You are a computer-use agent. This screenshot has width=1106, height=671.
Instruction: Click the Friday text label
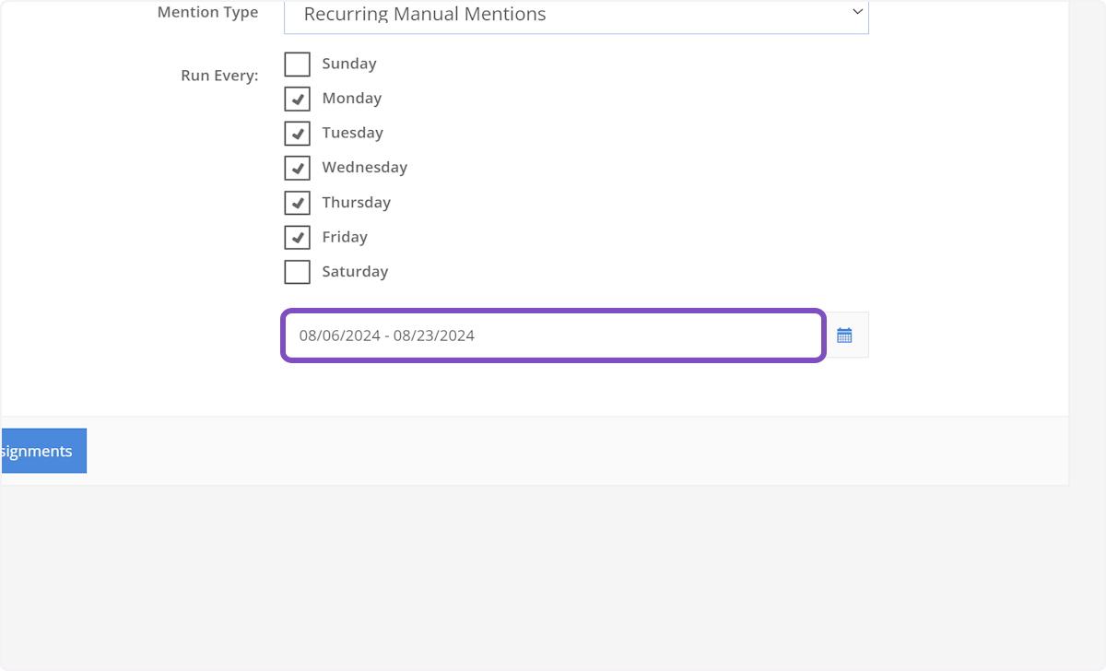[x=345, y=237]
